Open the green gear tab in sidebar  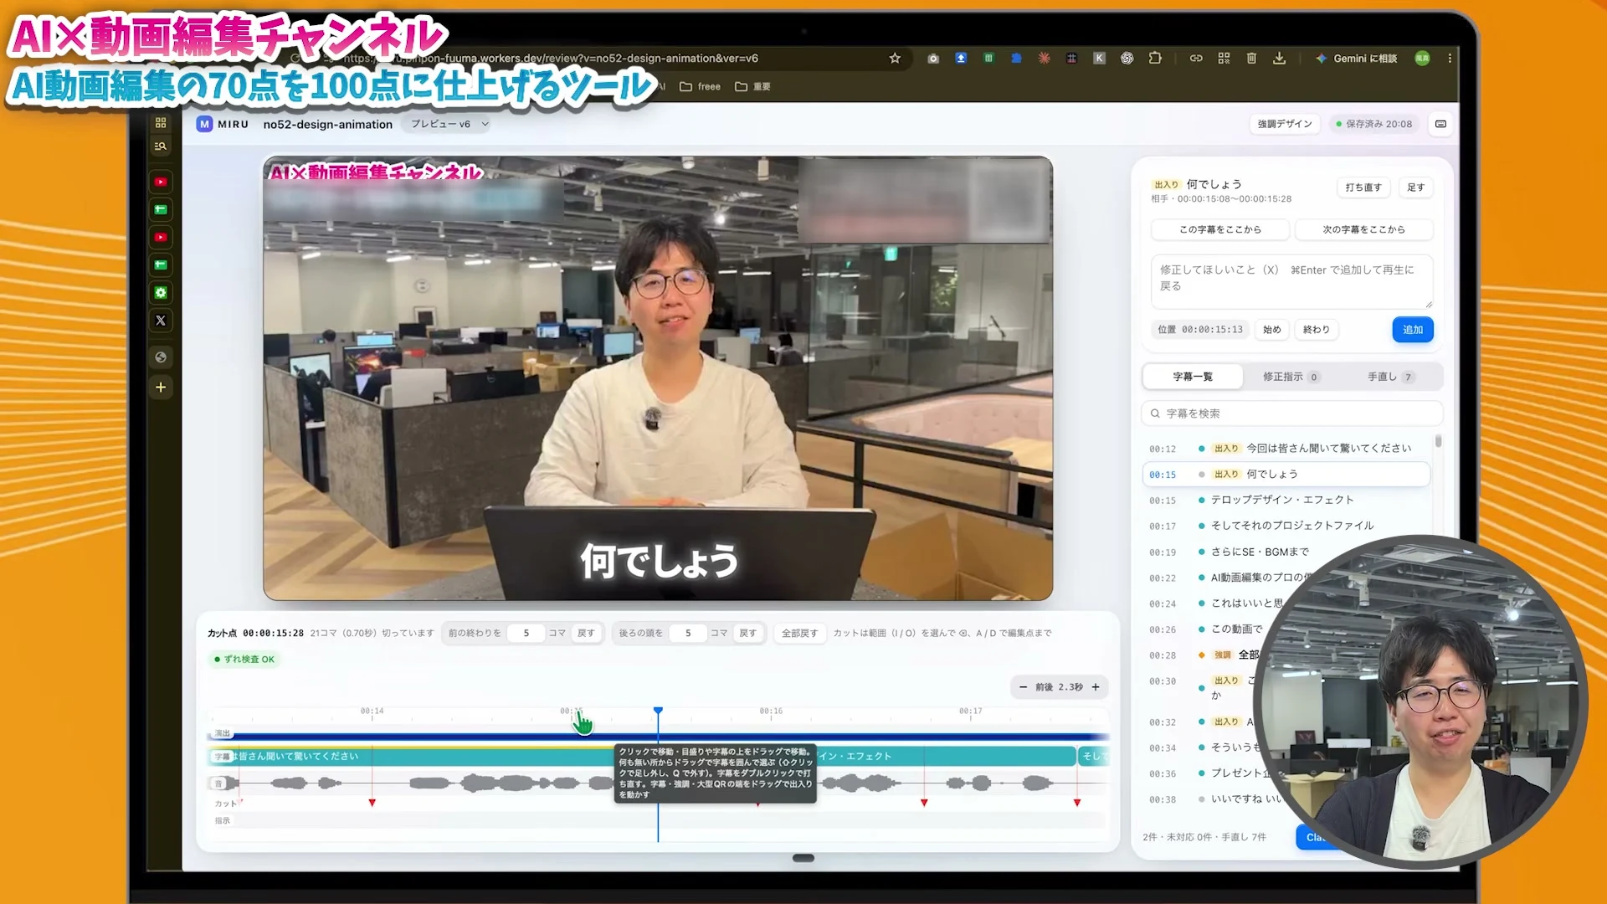tap(161, 292)
